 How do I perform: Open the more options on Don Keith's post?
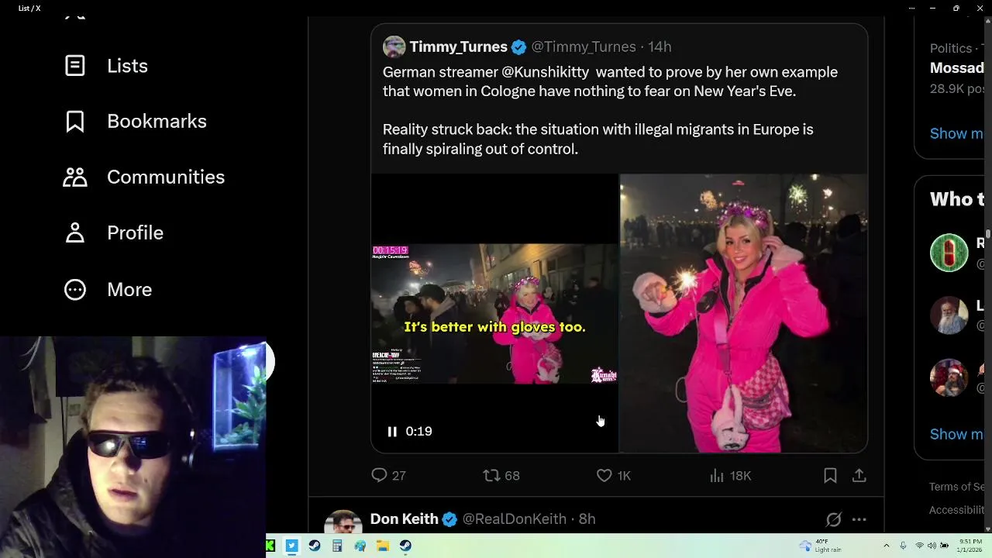click(x=859, y=519)
